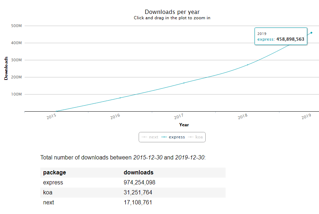Click the 500M y-axis label
Screen dimensions: 319x214
(17, 26)
